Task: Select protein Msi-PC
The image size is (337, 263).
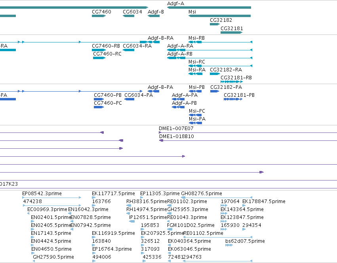Action: (x=197, y=111)
